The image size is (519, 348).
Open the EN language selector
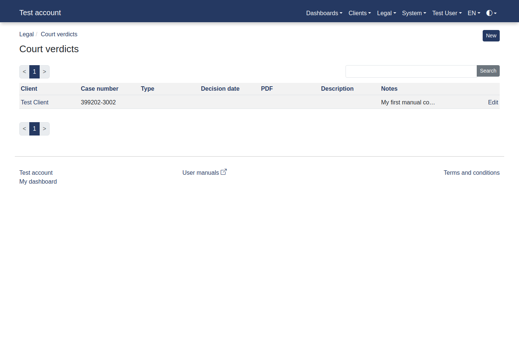474,13
